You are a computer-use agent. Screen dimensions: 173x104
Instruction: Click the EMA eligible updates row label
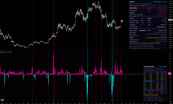pos(134,41)
